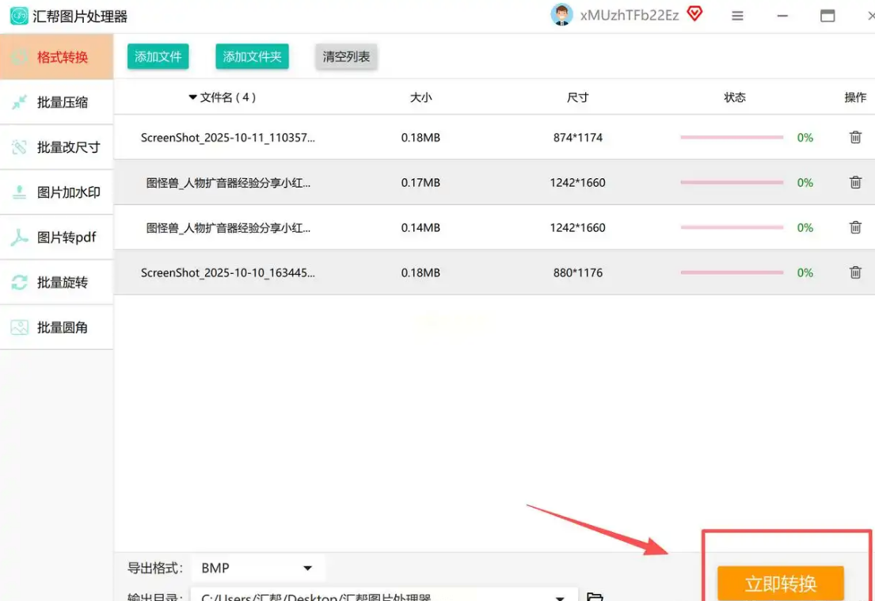Click the 输出目录 path field
Viewport: 875px width, 601px height.
(384, 595)
